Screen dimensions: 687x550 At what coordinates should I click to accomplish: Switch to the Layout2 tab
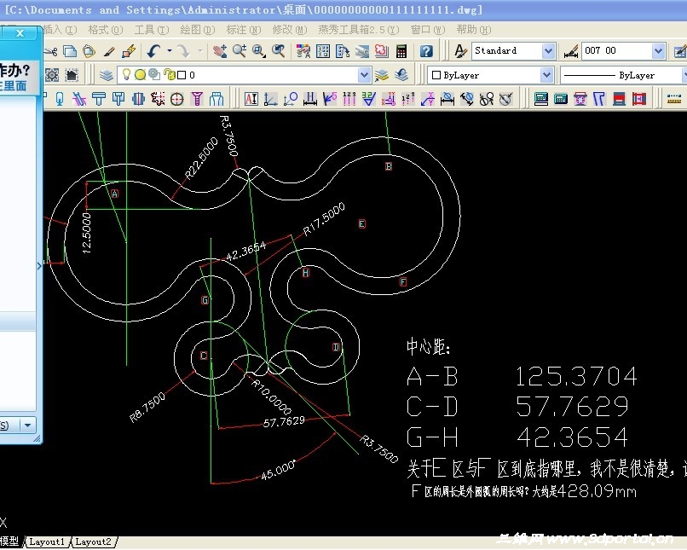pyautogui.click(x=93, y=541)
